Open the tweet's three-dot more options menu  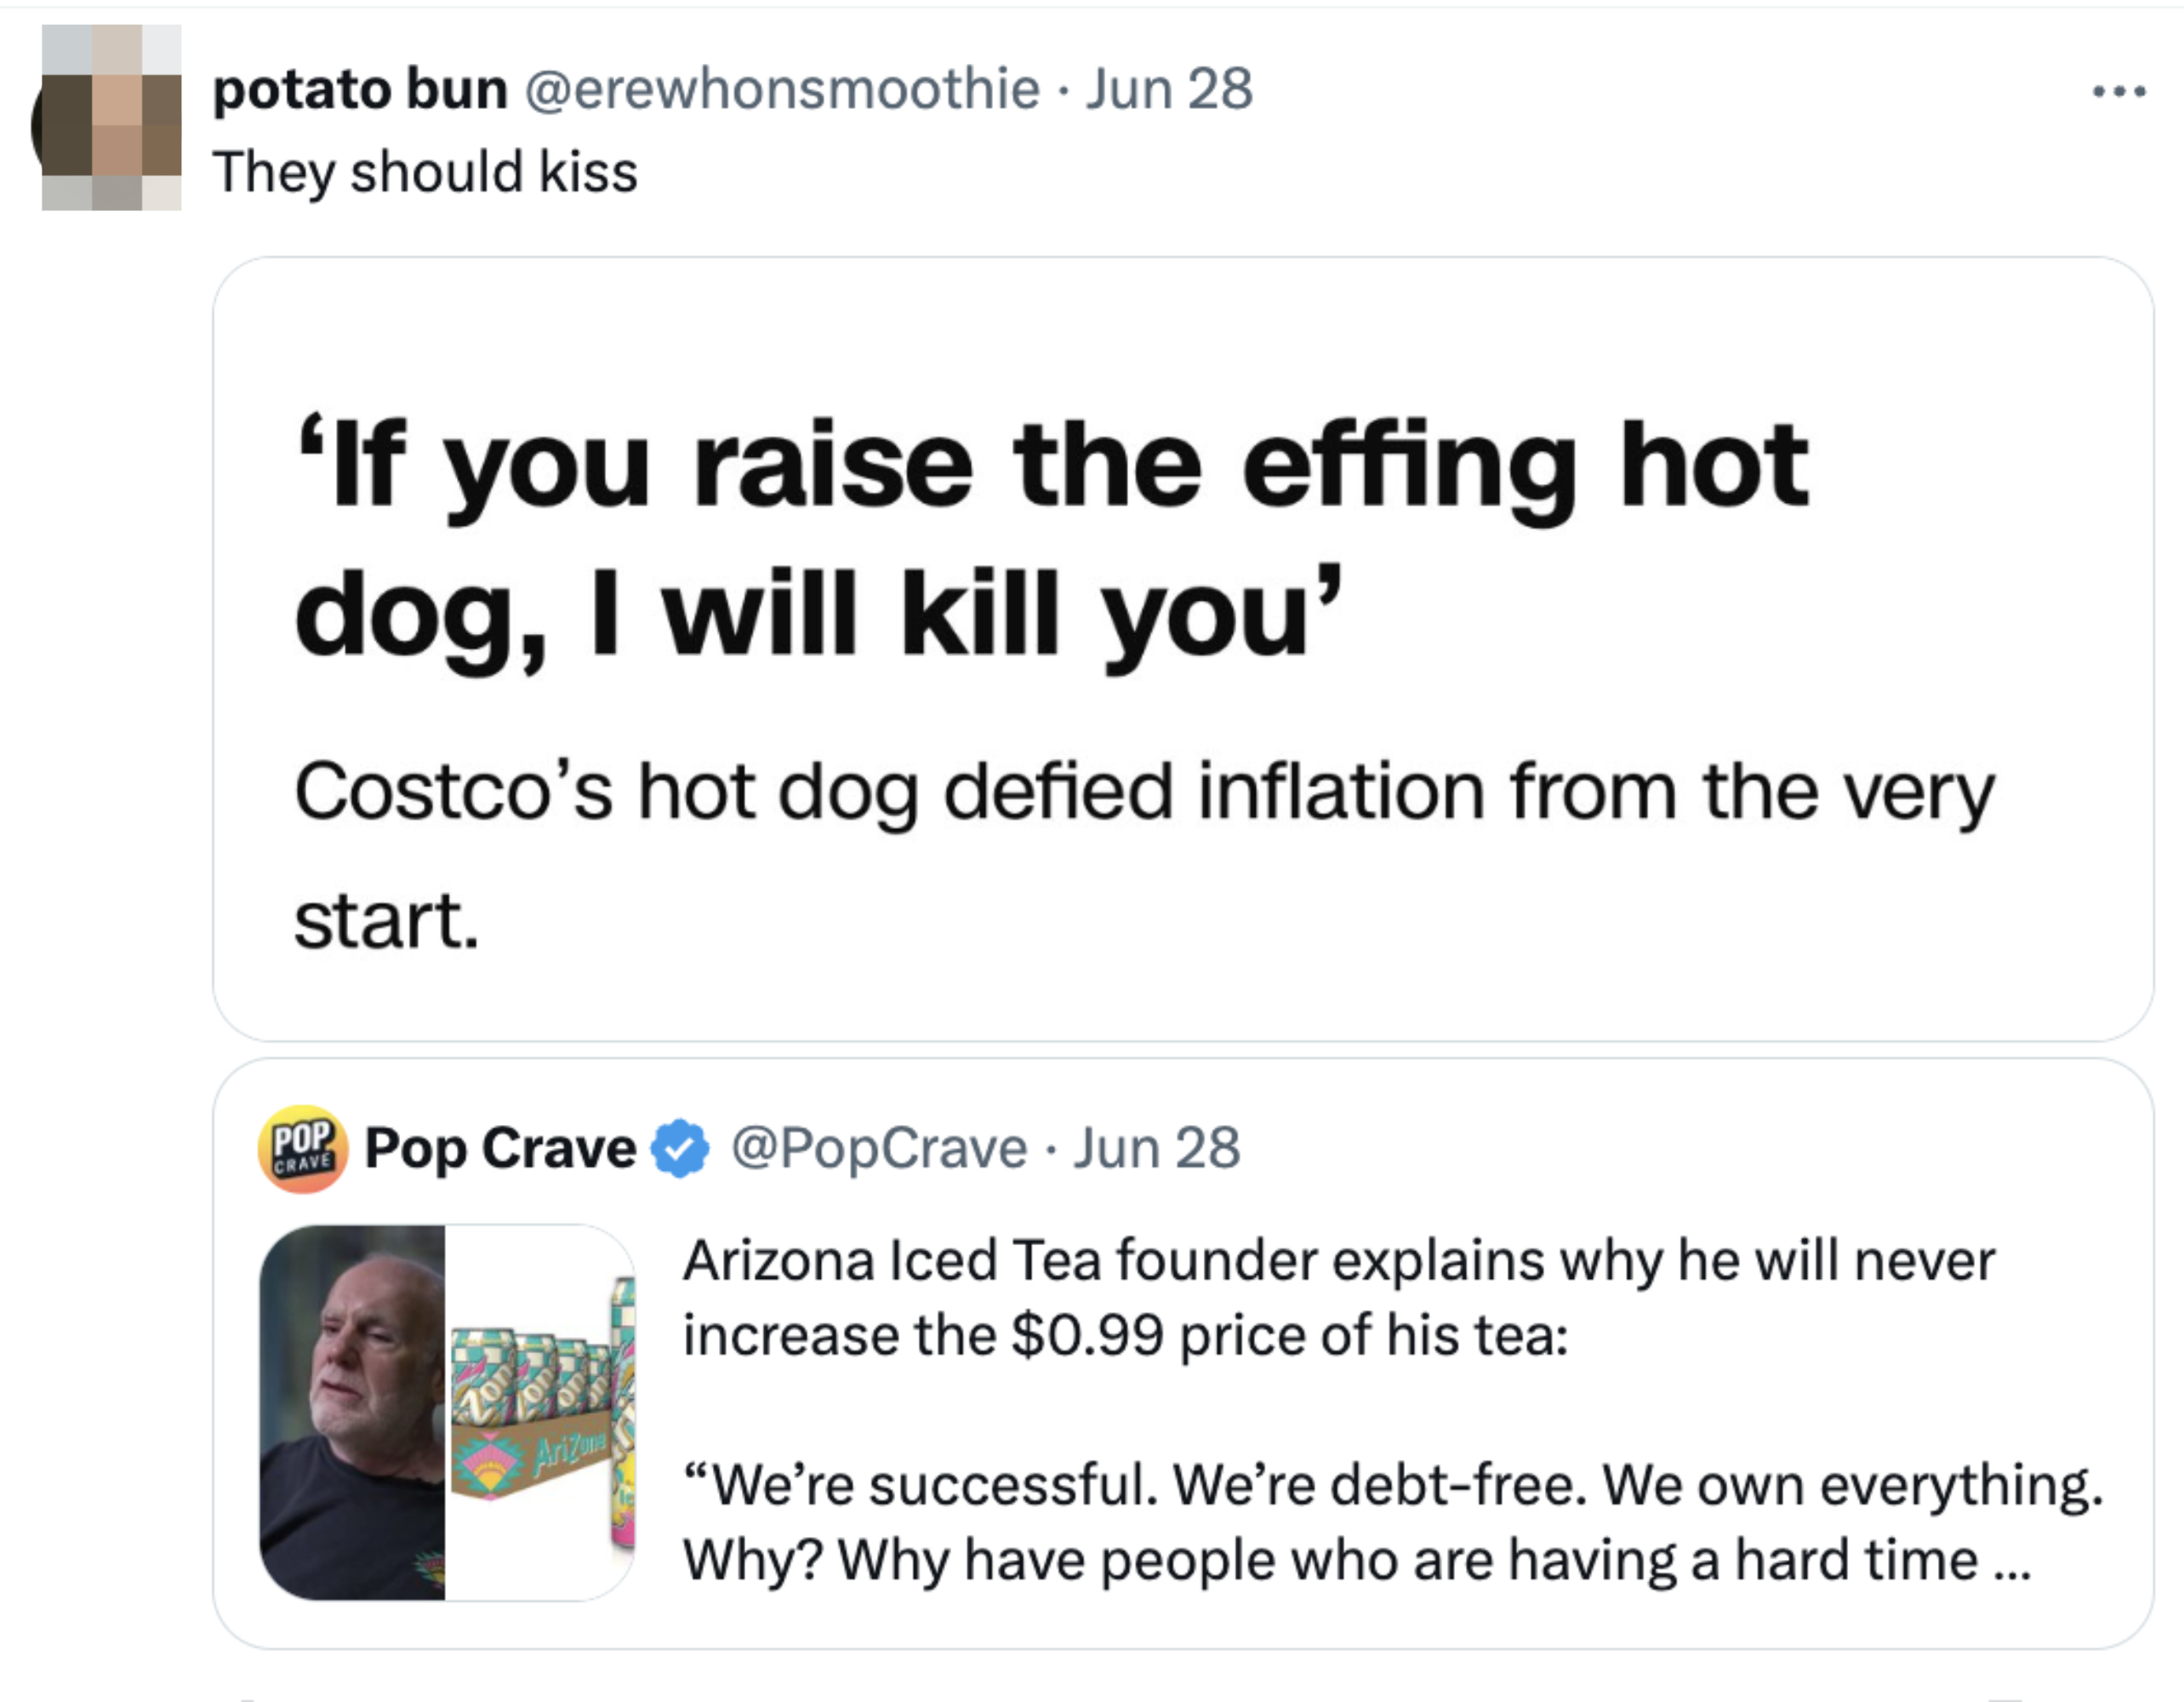click(x=2119, y=92)
